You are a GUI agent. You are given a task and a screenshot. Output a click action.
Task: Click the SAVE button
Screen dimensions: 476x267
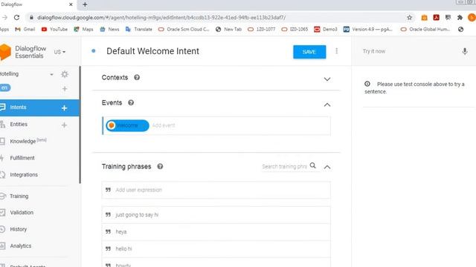click(309, 52)
